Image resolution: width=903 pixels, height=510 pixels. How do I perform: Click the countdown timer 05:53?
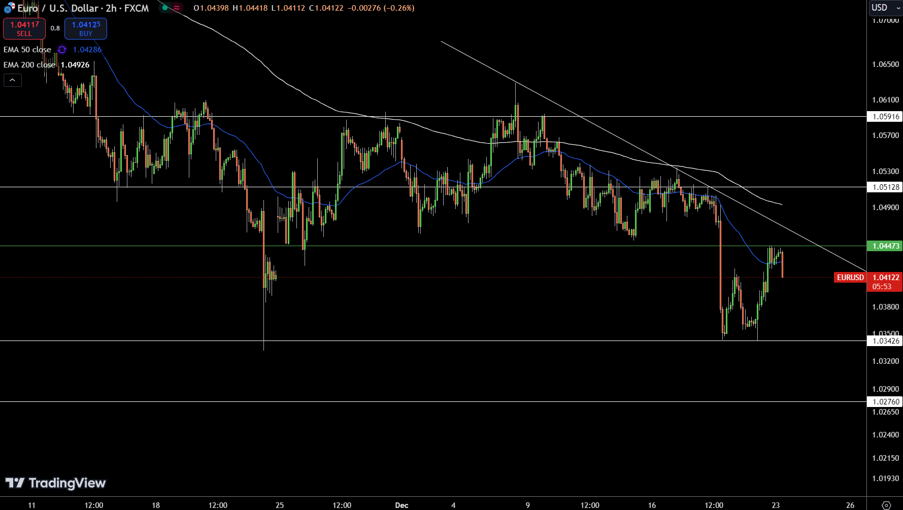pos(882,287)
